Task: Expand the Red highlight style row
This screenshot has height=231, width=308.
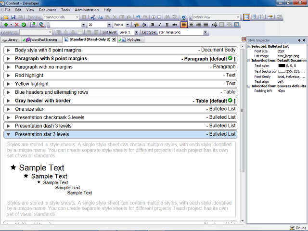Action: pos(8,76)
